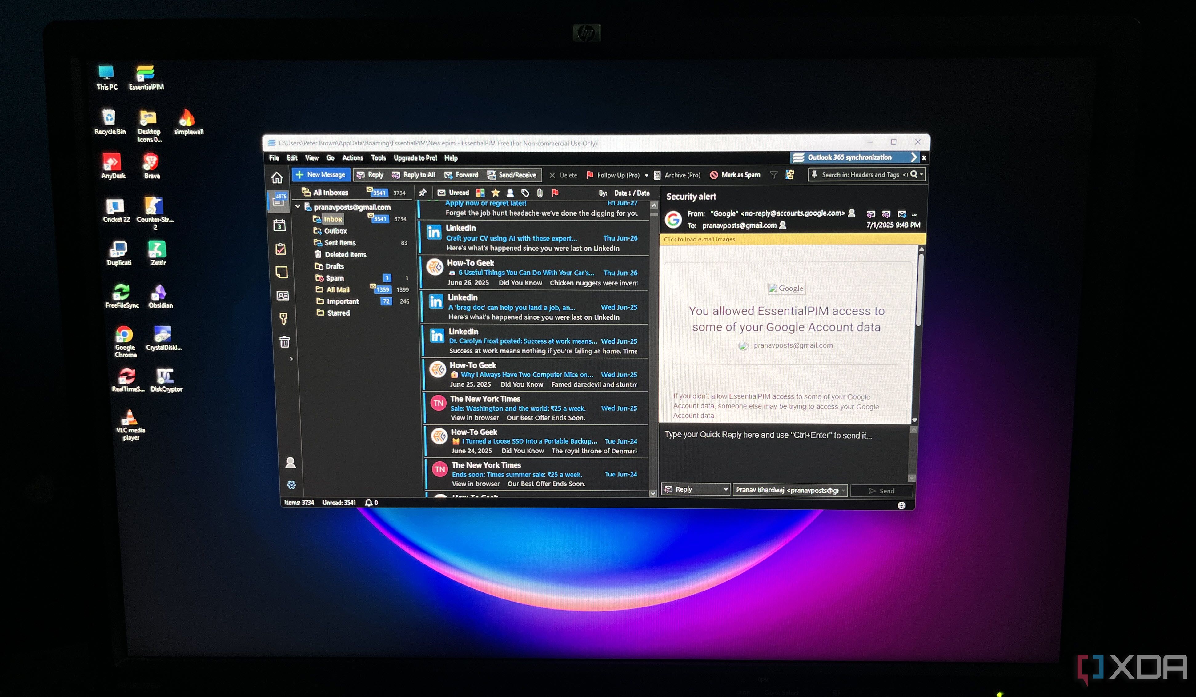Open the Date sort order selector
This screenshot has height=697, width=1196.
pos(632,193)
